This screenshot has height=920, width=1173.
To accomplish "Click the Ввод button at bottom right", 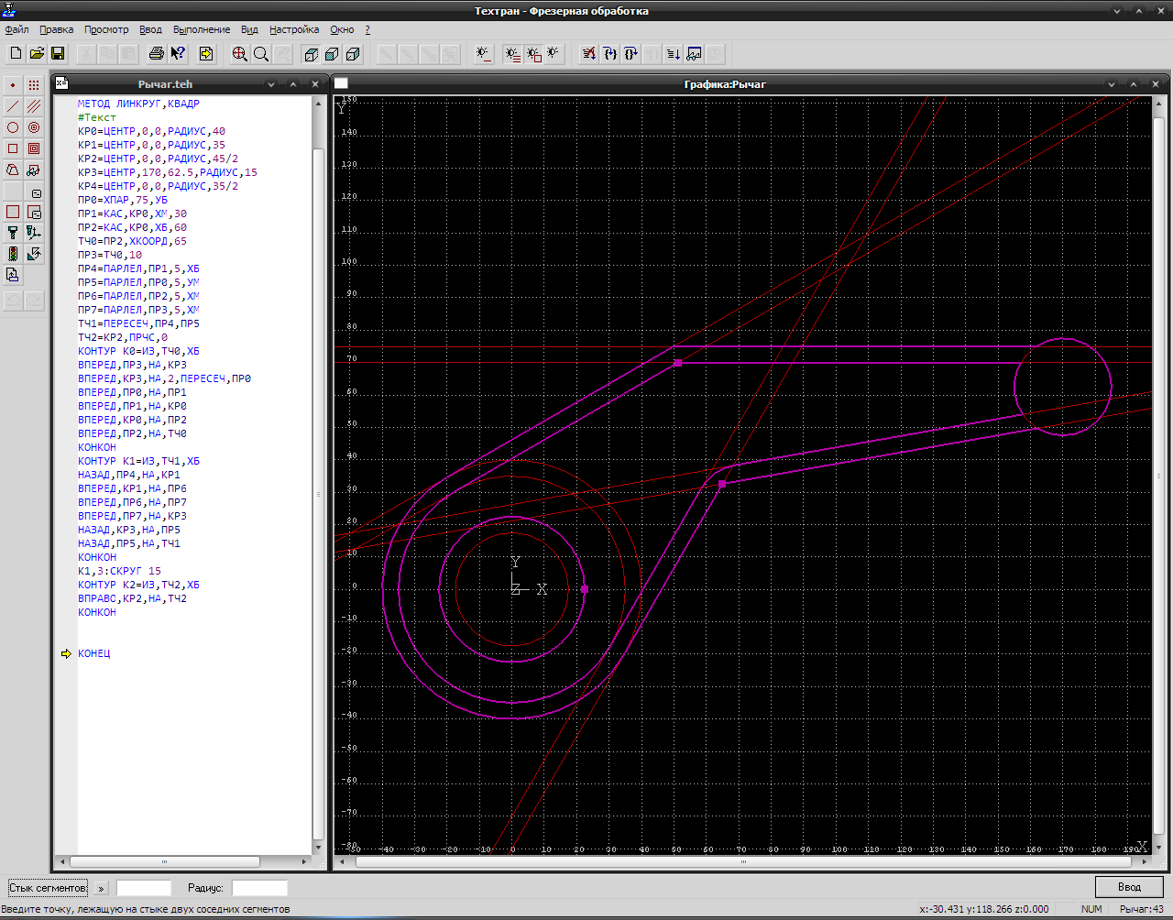I will 1129,887.
